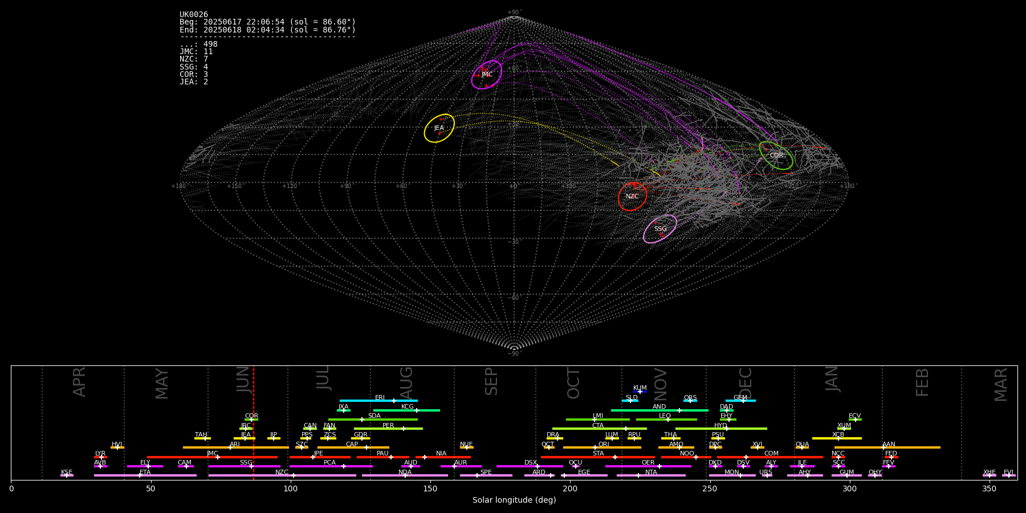Click the DEC month label in timeline
This screenshot has width=1026, height=513.
pyautogui.click(x=746, y=383)
